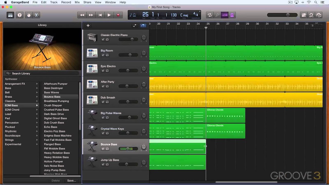Click the Classic Electric Piano instrument icon
Viewport: 329px width, 185px height.
pyautogui.click(x=92, y=38)
